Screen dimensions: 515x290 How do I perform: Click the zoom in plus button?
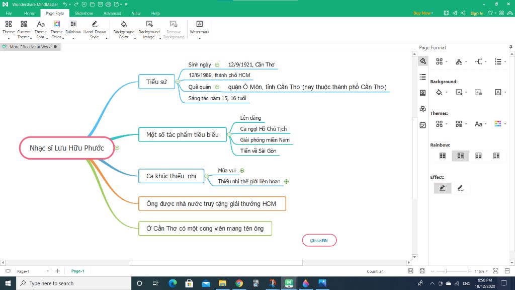[470, 271]
